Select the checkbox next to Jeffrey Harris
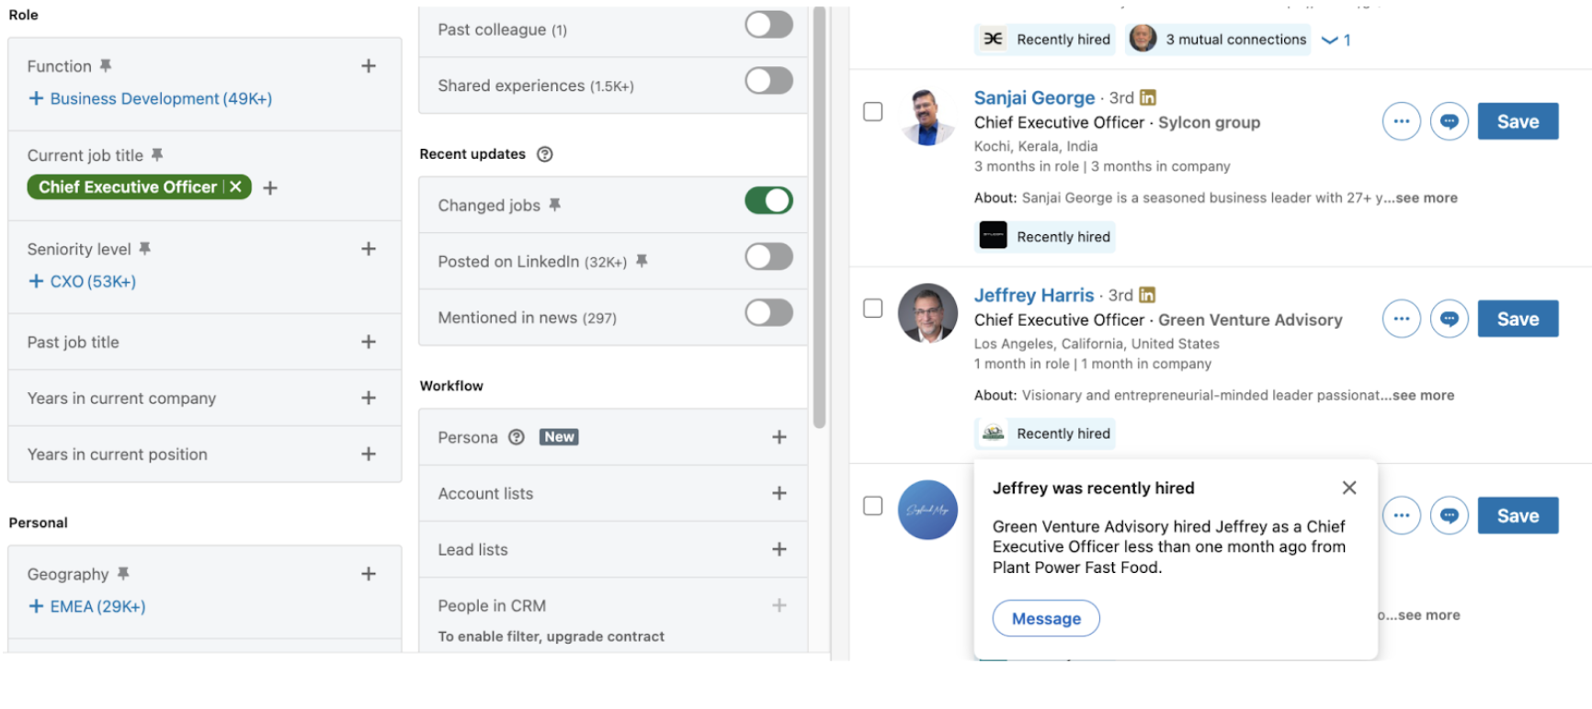1592x709 pixels. [x=871, y=308]
